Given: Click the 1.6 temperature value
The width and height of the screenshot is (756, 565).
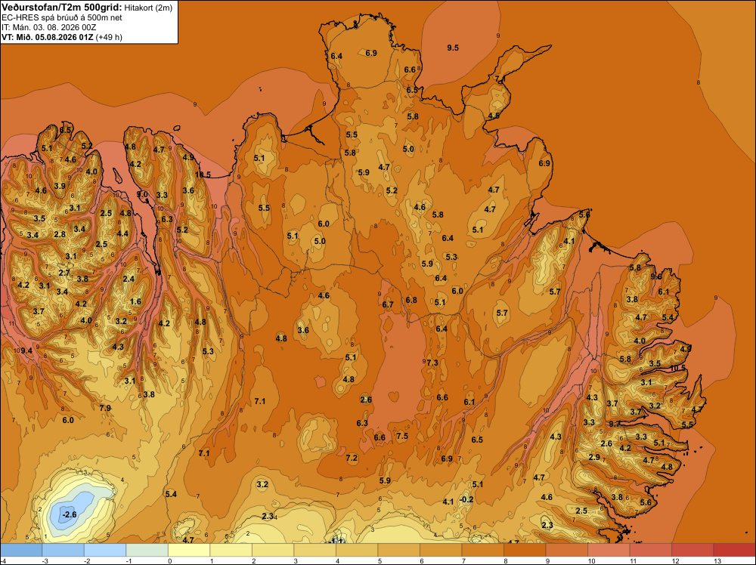Looking at the screenshot, I should (135, 301).
